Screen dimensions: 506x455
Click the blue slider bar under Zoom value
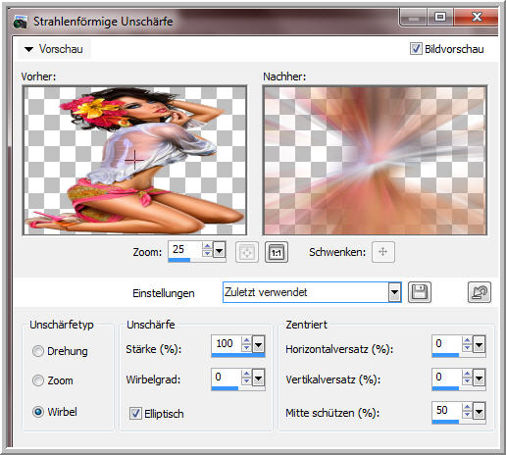pos(179,261)
